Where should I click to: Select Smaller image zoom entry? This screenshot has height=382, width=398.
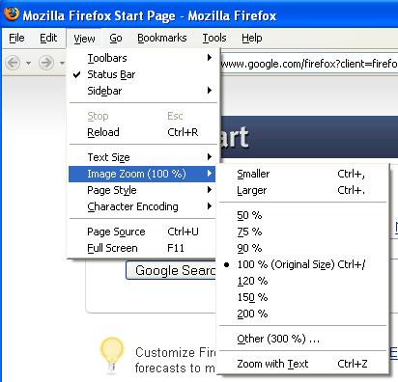[302, 174]
